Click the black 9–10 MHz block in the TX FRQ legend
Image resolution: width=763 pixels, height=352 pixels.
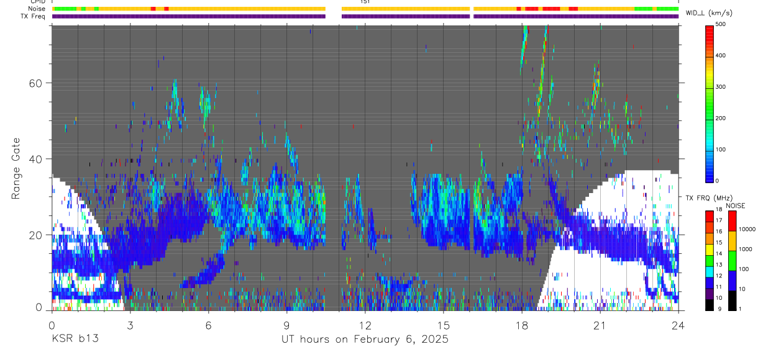point(709,304)
